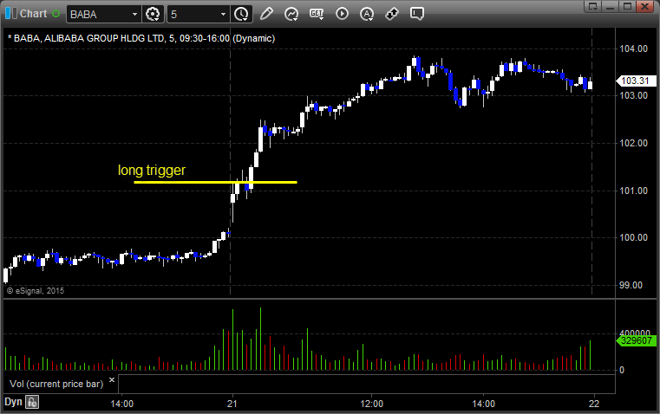Open the circled A alerts menu

pyautogui.click(x=367, y=14)
